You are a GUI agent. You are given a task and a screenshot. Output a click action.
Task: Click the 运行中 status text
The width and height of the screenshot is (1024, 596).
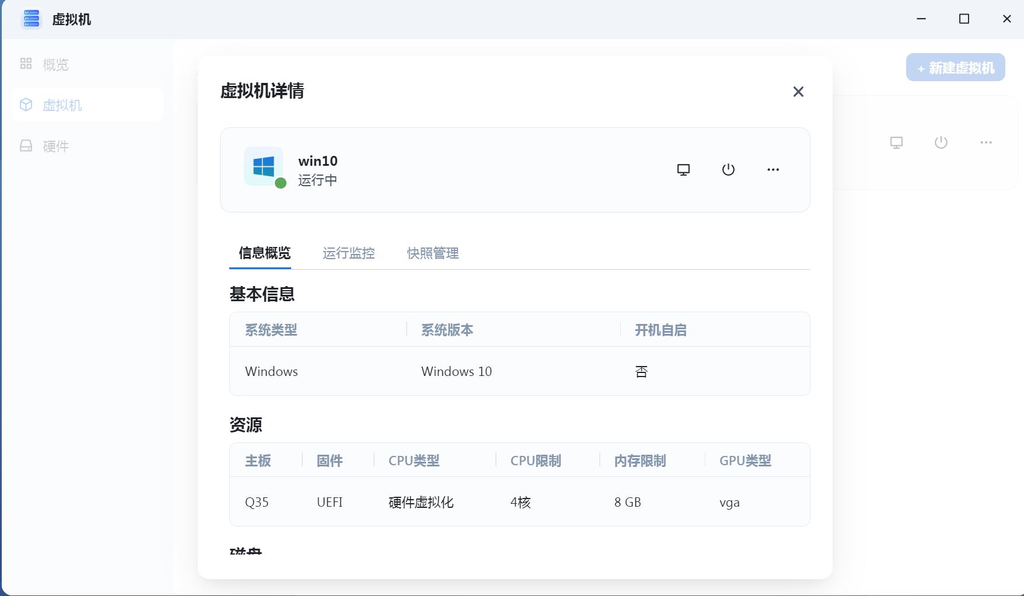318,180
